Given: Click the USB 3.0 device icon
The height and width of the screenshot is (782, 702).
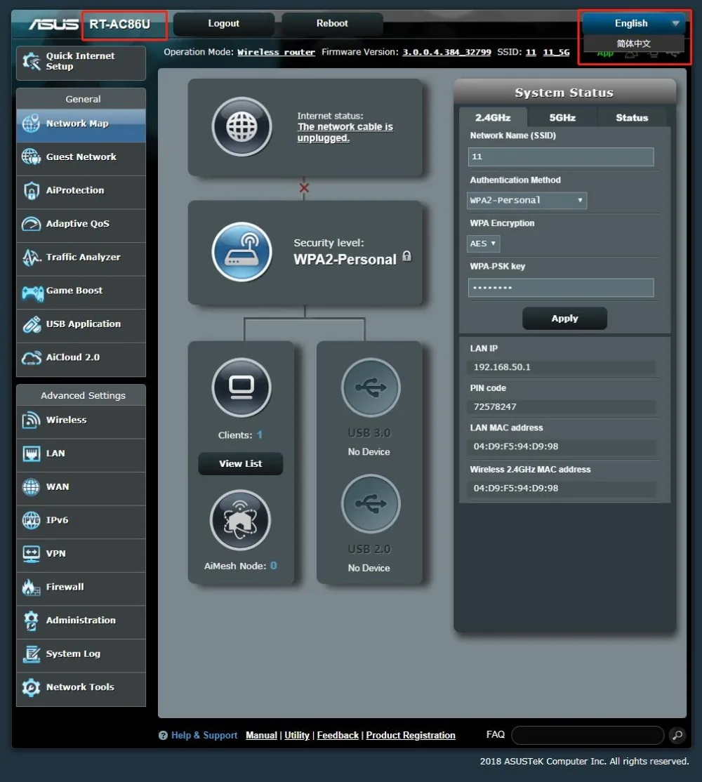Looking at the screenshot, I should (371, 387).
